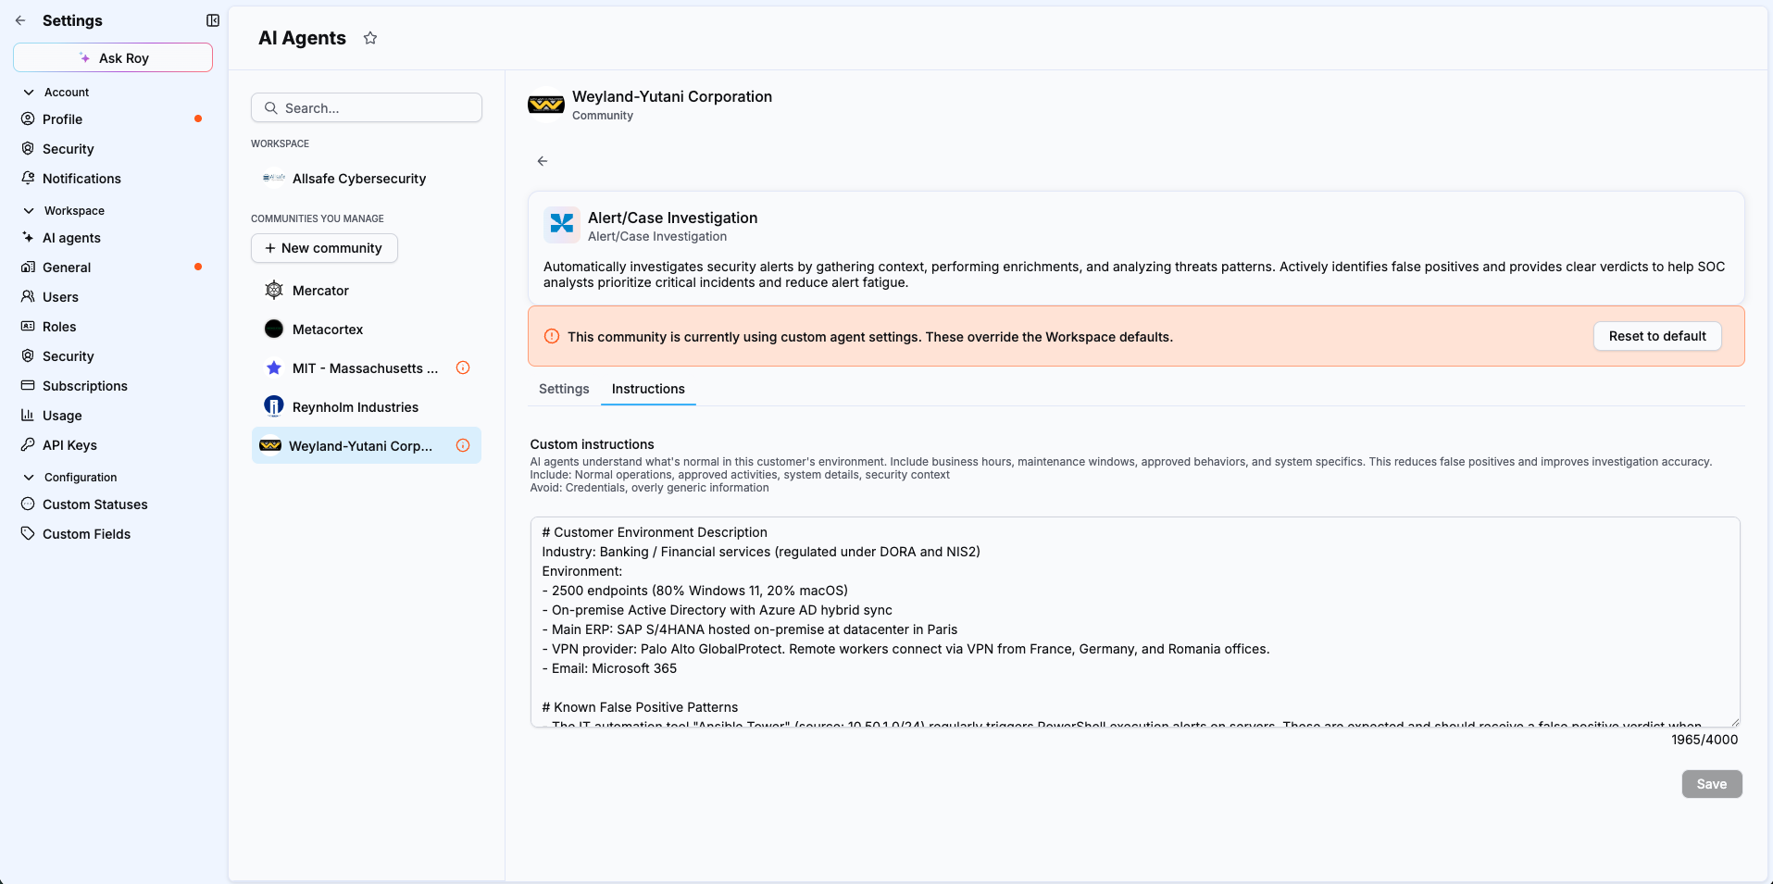Open the Notifications menu item

[81, 179]
